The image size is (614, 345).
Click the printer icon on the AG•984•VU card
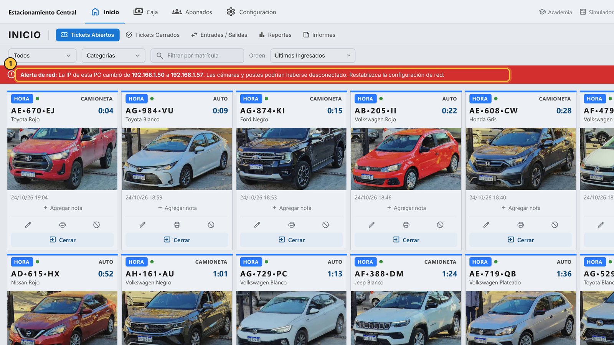[x=177, y=225]
